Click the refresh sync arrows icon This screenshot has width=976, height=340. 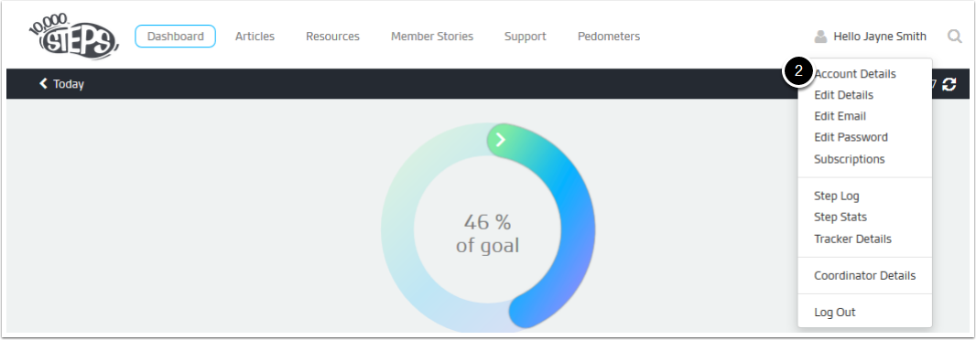(x=949, y=84)
